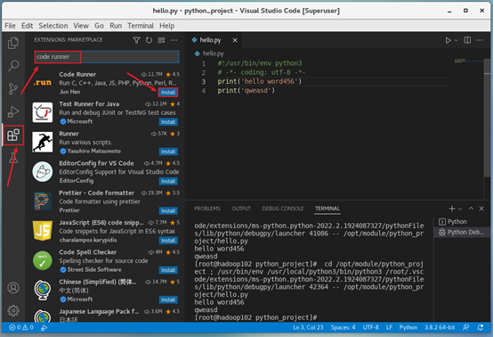The image size is (493, 337).
Task: Install the Runner extension by Yasuhiro Matsumoto
Action: pos(168,152)
